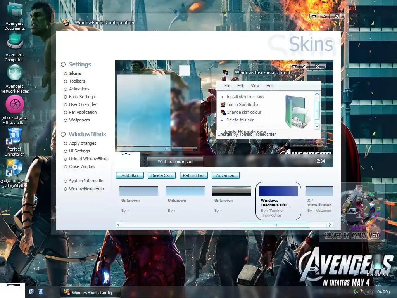Click the green folder icon in preview
Screen dimensions: 397x298
[298, 111]
